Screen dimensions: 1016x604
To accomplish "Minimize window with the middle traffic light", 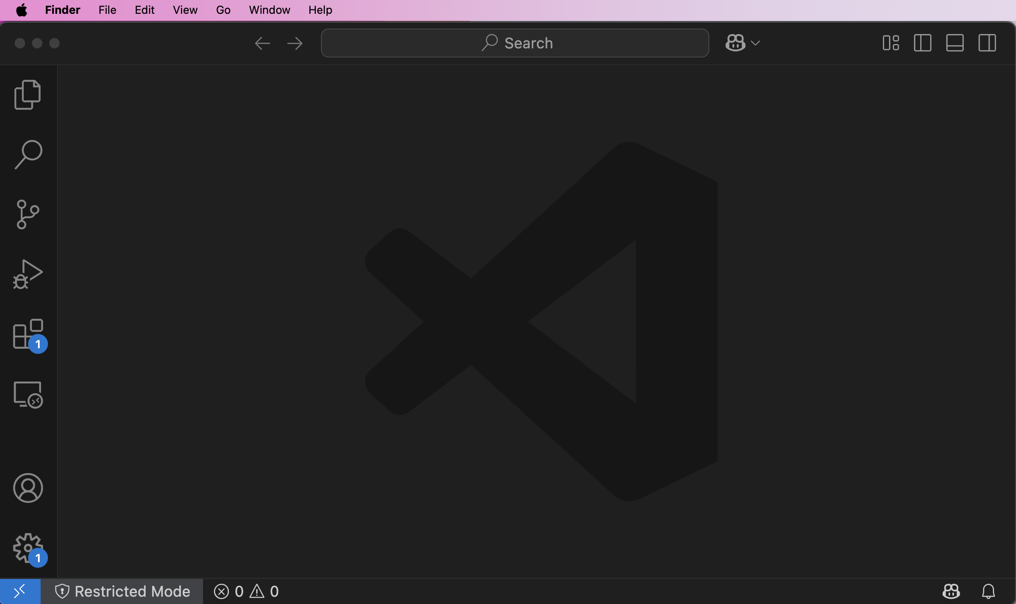I will pyautogui.click(x=37, y=43).
